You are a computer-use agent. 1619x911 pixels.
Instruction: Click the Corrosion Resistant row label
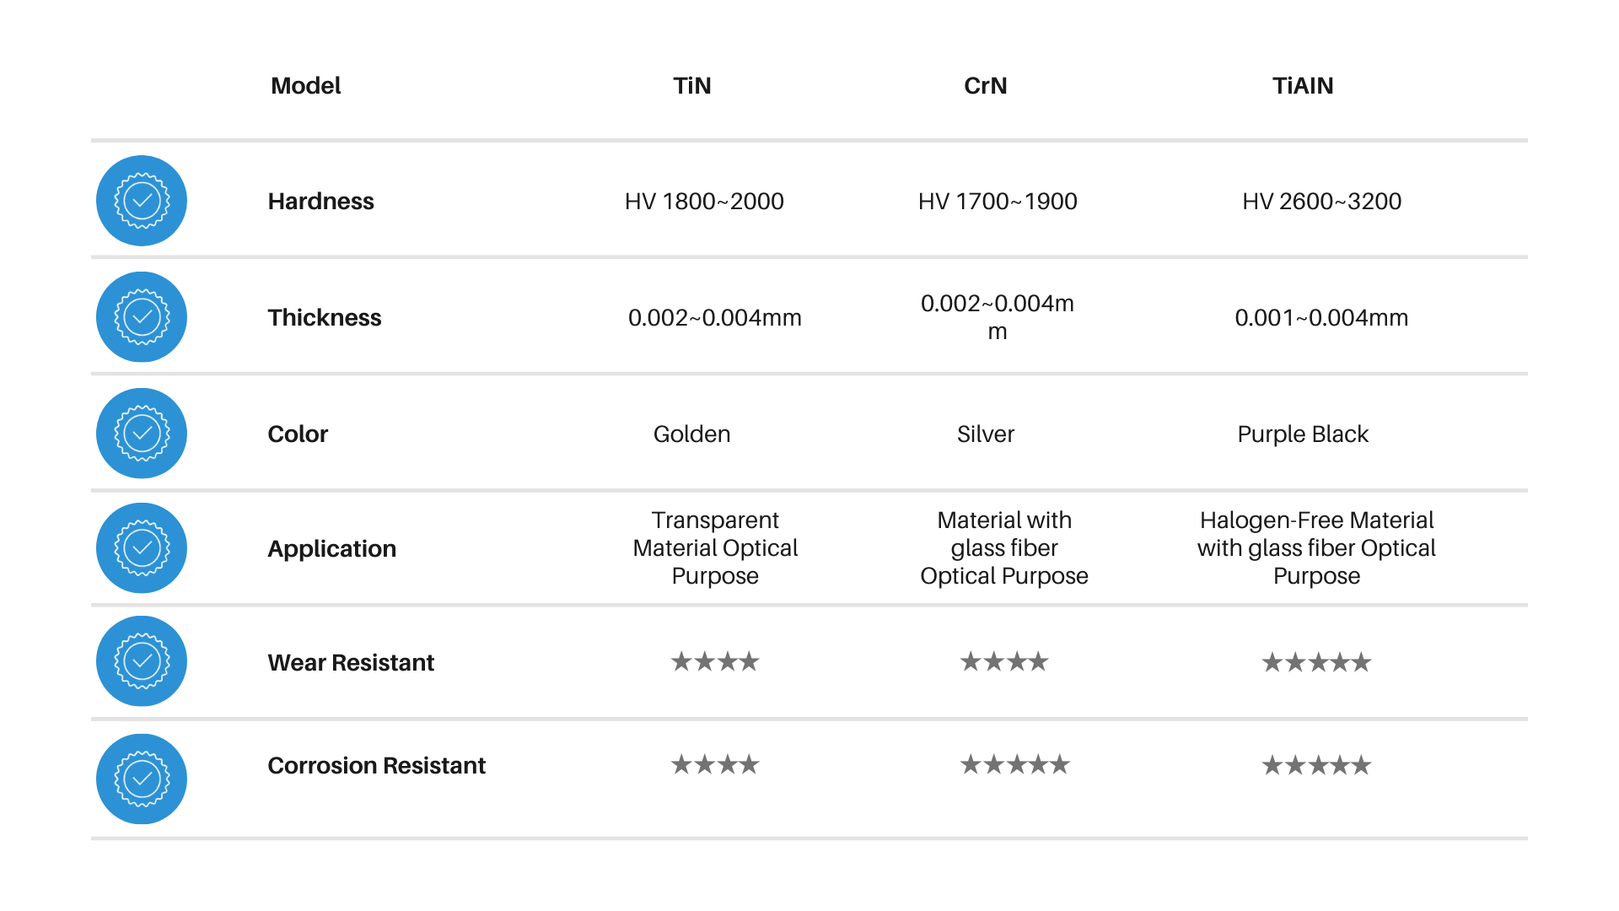coord(376,766)
